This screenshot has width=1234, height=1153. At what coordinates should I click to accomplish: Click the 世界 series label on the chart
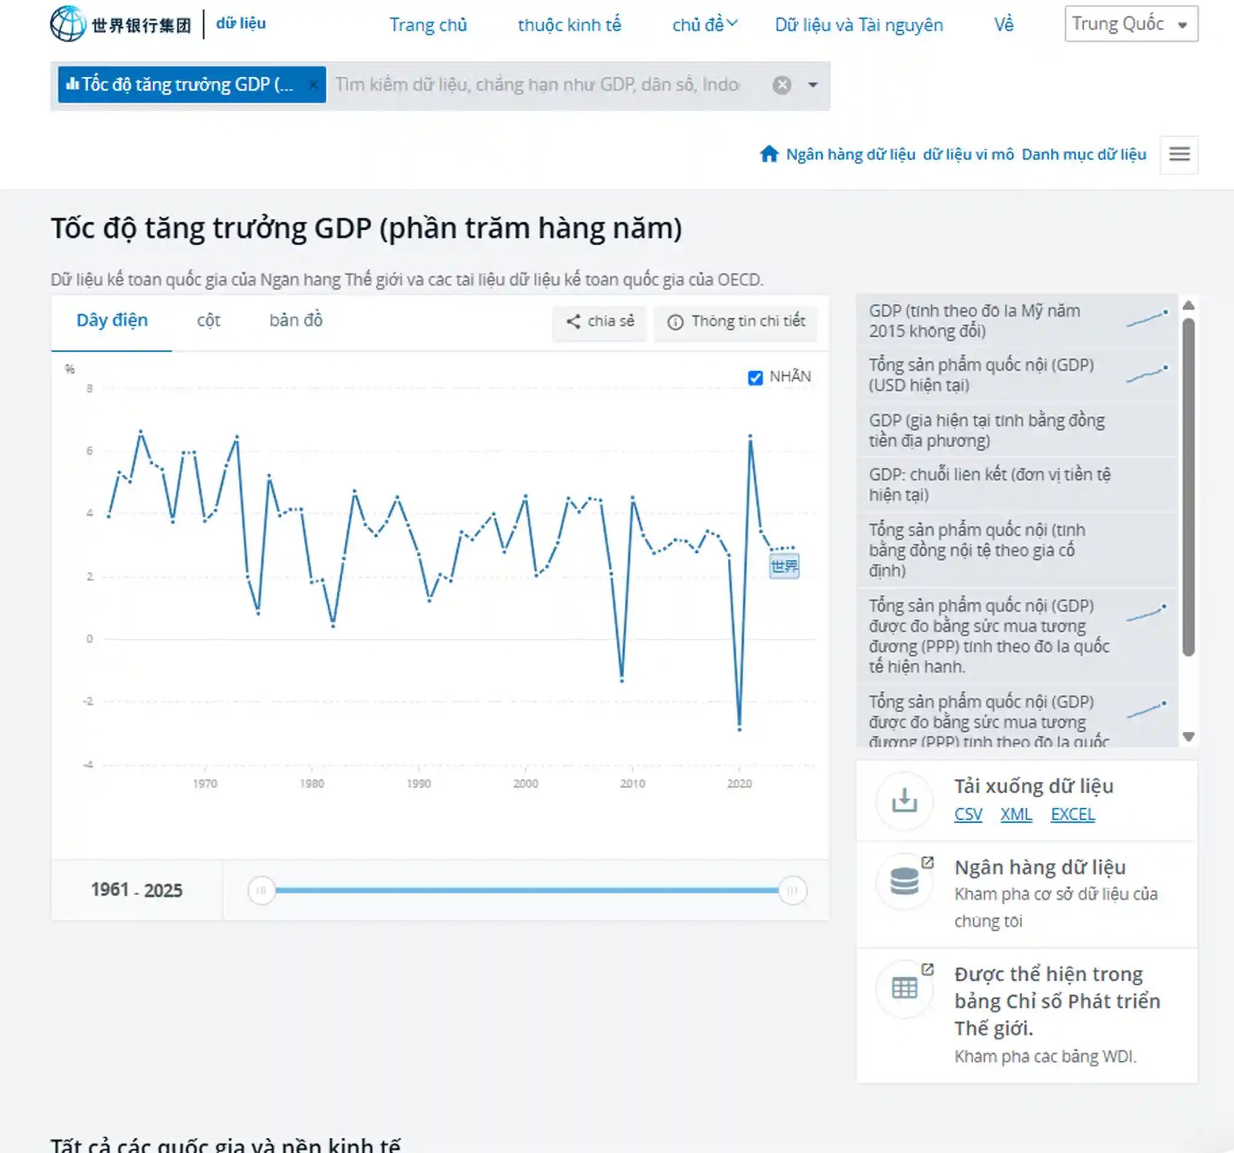point(784,567)
